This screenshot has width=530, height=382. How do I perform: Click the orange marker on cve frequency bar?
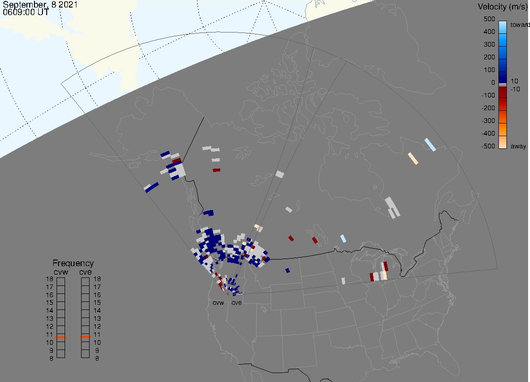click(x=85, y=337)
